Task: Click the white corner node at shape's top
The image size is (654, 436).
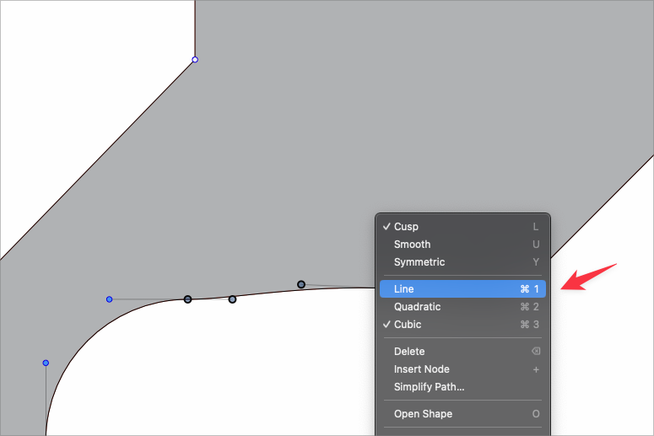Action: tap(195, 60)
